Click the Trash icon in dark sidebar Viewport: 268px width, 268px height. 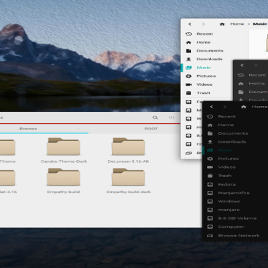(210, 176)
